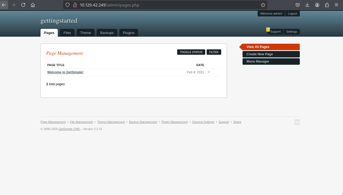
Task: Click the TOGGLE STATUS button
Action: (191, 52)
